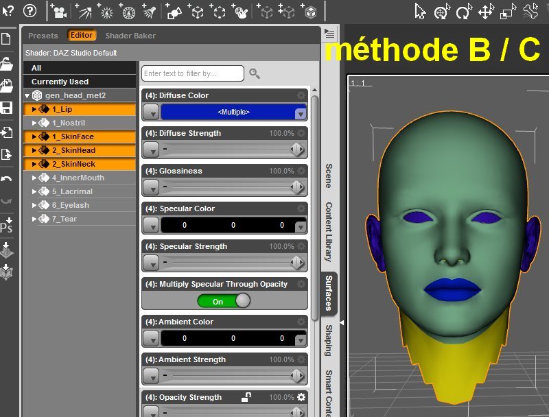Image resolution: width=549 pixels, height=417 pixels.
Task: Collapse the gen_head_met2 tree node
Action: coord(27,95)
